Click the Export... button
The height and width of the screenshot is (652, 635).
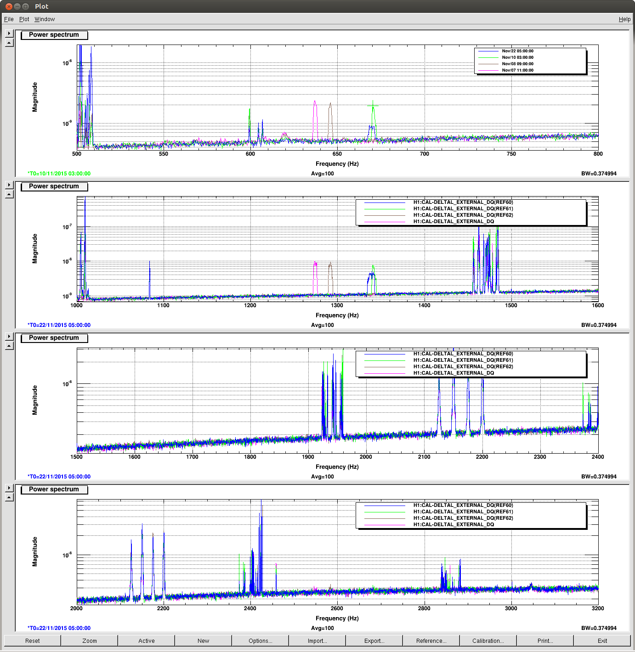[x=374, y=641]
